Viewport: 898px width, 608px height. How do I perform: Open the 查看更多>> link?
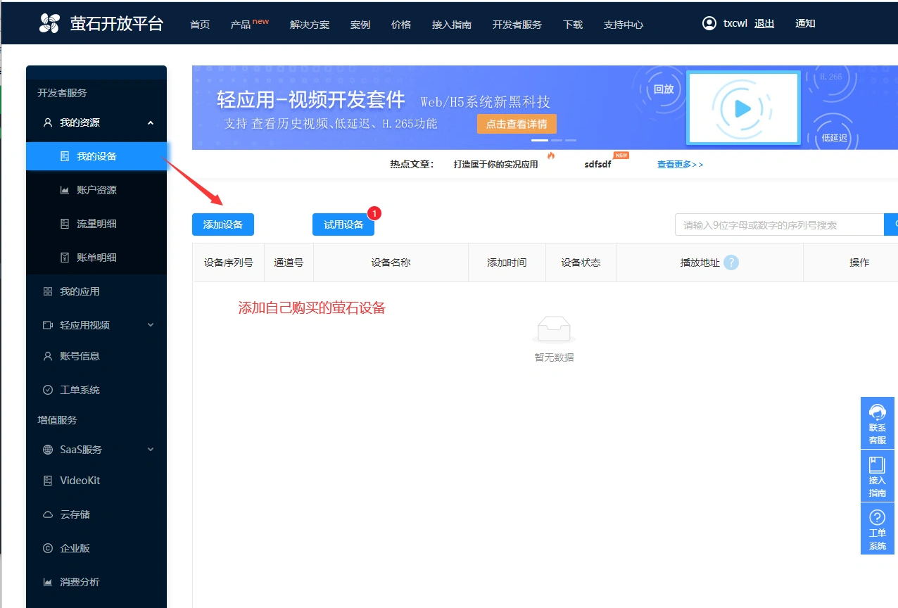pos(681,164)
